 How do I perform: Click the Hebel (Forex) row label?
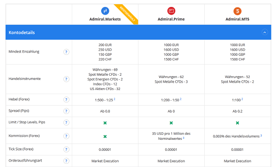click(19, 99)
